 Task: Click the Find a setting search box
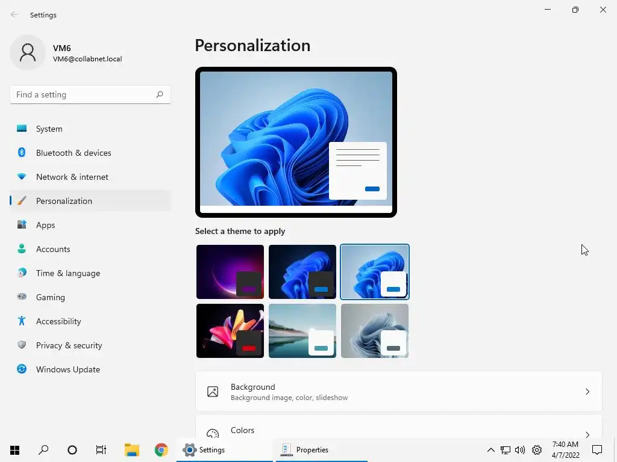point(90,94)
